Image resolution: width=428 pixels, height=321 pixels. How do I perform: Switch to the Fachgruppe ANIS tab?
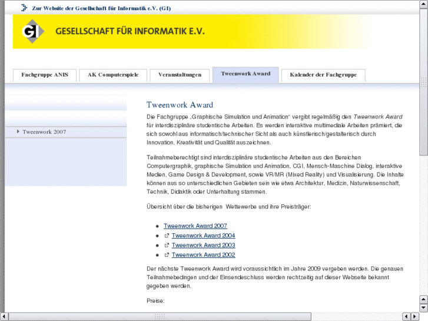45,75
